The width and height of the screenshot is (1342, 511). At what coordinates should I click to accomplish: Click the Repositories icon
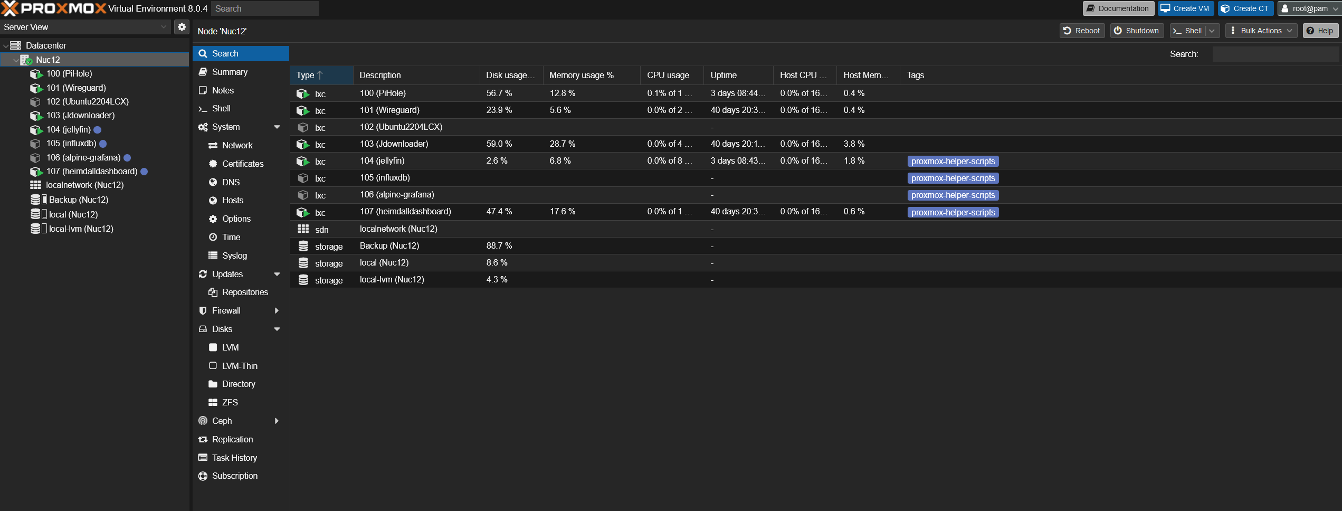pyautogui.click(x=213, y=292)
